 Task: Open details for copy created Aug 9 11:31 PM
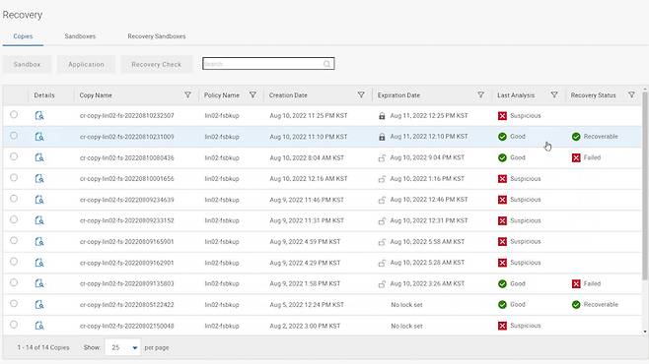[x=39, y=220]
